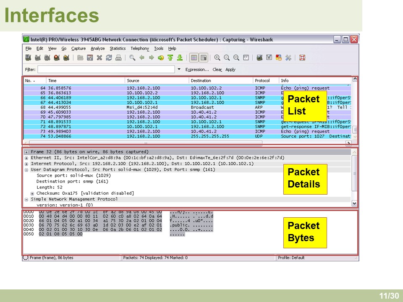The image size is (403, 302).
Task: Open coloring rules toolbar icon
Action: [278, 58]
